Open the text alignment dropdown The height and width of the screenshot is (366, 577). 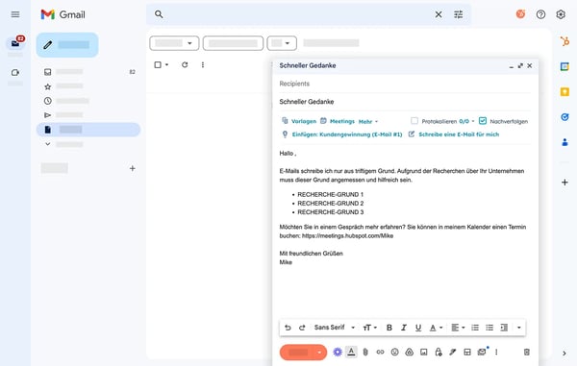(x=458, y=328)
